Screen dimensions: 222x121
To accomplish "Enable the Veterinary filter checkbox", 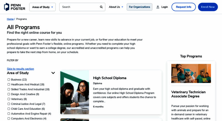I will [x=9, y=99].
